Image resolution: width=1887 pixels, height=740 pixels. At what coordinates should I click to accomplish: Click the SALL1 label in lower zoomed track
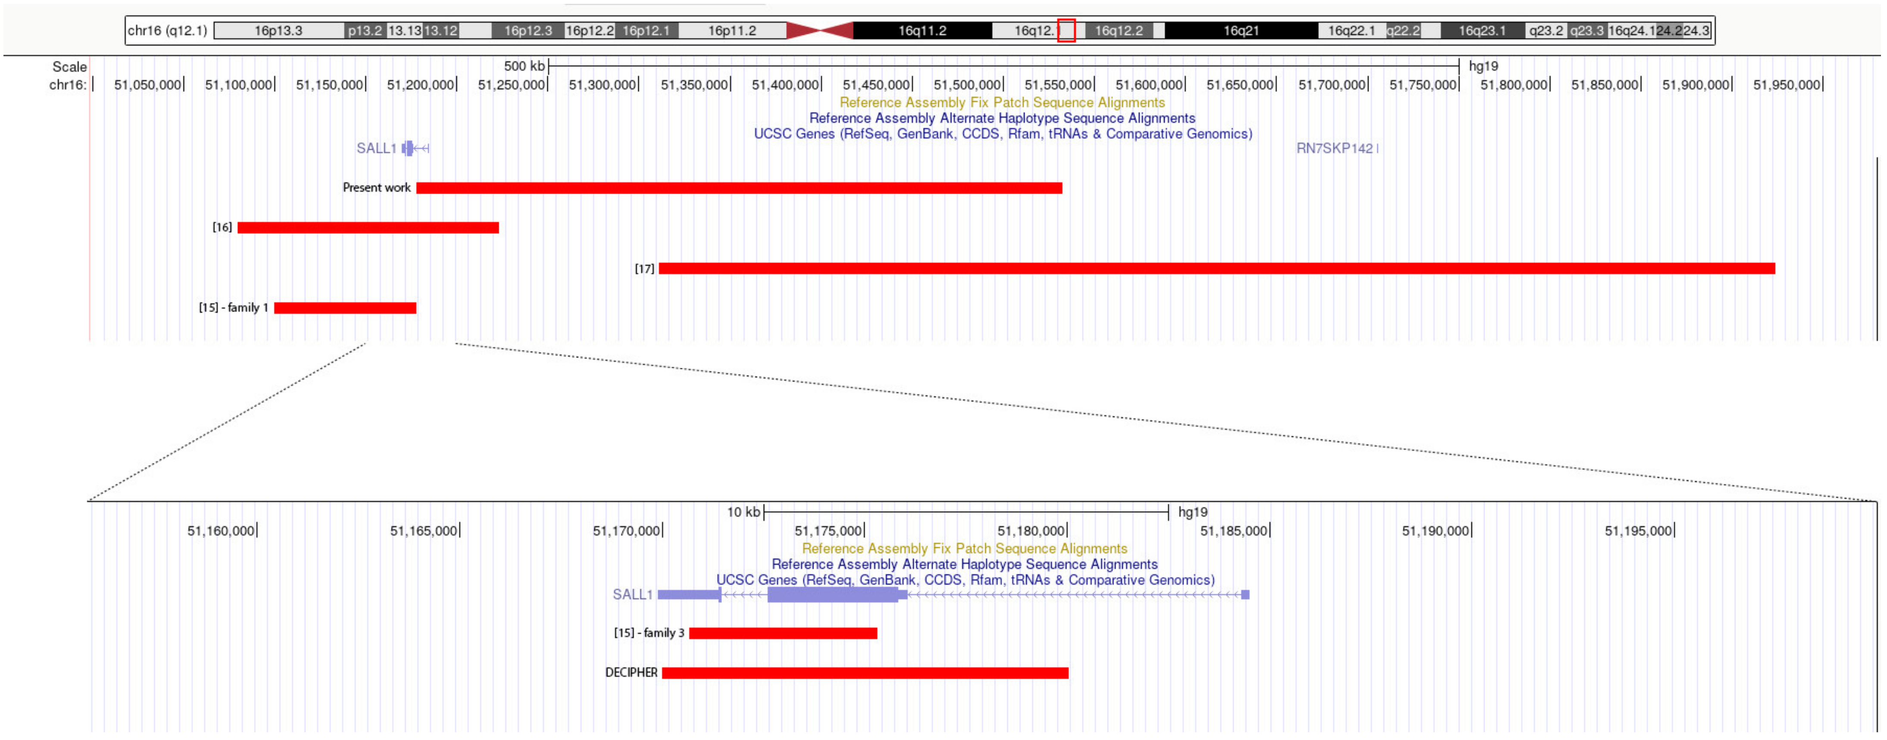coord(632,595)
